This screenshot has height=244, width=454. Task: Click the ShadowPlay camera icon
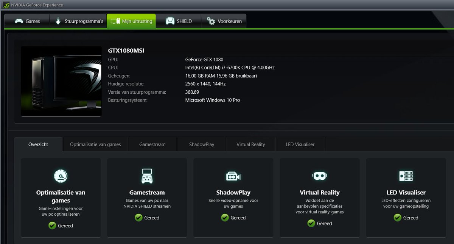click(233, 176)
